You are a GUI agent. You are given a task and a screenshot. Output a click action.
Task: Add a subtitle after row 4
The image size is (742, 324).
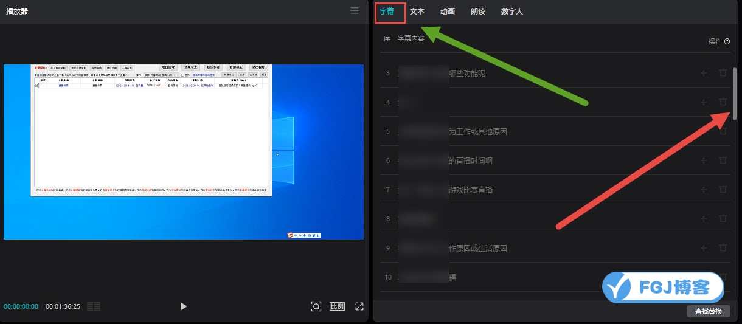(x=704, y=102)
